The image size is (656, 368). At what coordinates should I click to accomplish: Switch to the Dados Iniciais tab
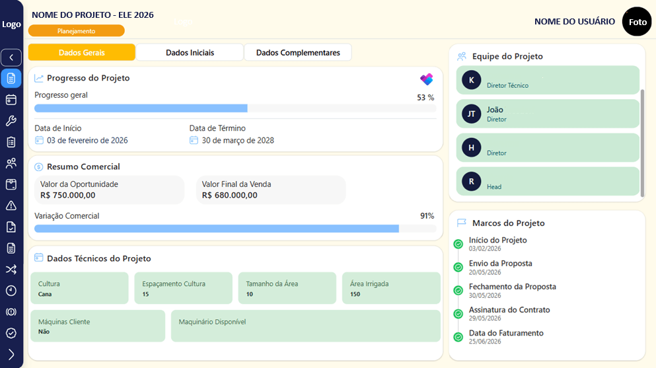pyautogui.click(x=190, y=53)
